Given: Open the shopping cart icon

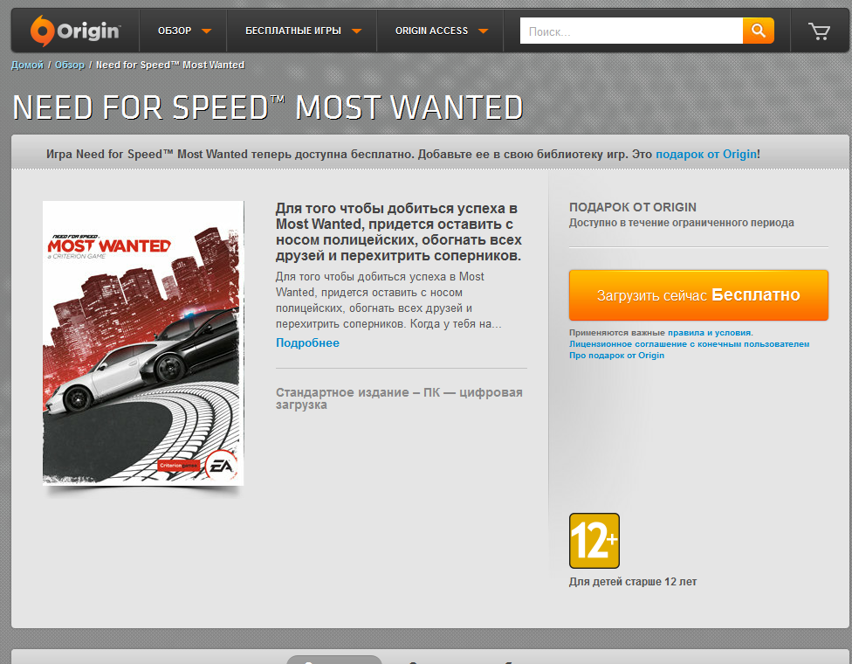Looking at the screenshot, I should pos(819,31).
